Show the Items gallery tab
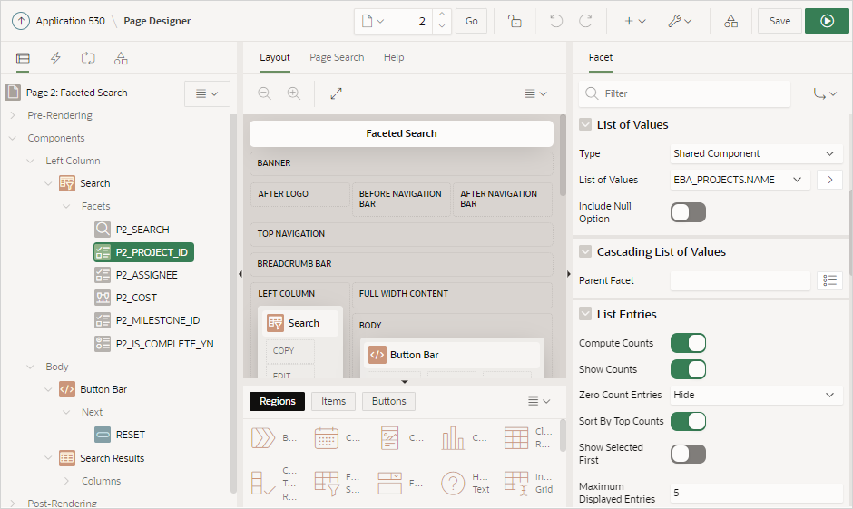The height and width of the screenshot is (509, 853). [333, 401]
